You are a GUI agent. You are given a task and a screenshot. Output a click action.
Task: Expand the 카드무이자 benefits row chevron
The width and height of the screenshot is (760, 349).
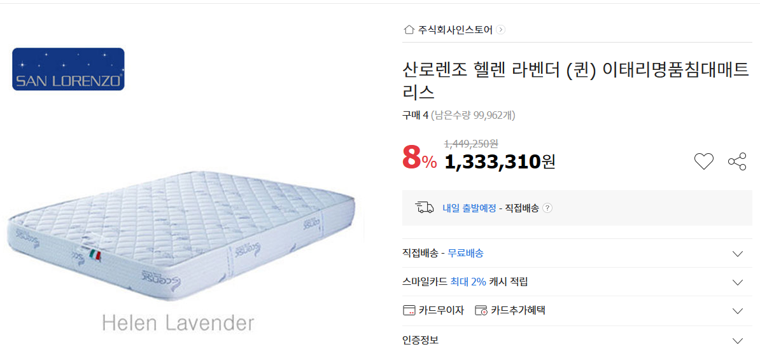coord(738,311)
